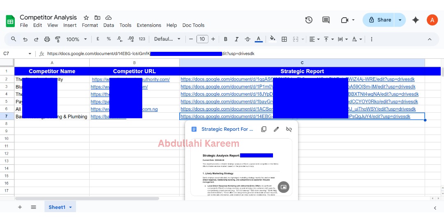
Task: Increase decimal places
Action: point(131,39)
